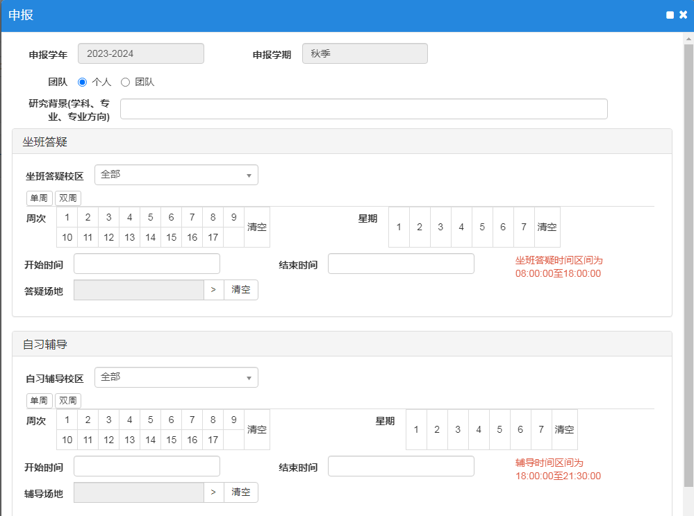The height and width of the screenshot is (516, 694).
Task: Select the 个人 radio option
Action: pyautogui.click(x=83, y=82)
